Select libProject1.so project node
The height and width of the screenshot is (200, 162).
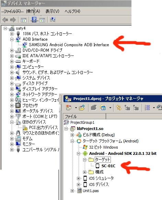click(90, 129)
